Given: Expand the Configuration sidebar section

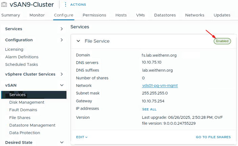Looking at the screenshot, I should point(62,40).
